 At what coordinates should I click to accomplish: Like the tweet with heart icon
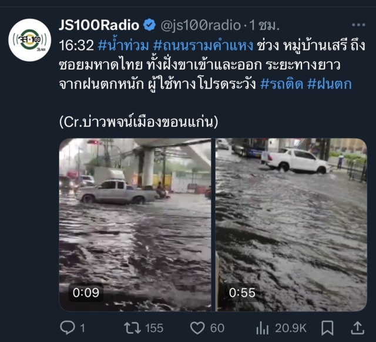pos(197,328)
